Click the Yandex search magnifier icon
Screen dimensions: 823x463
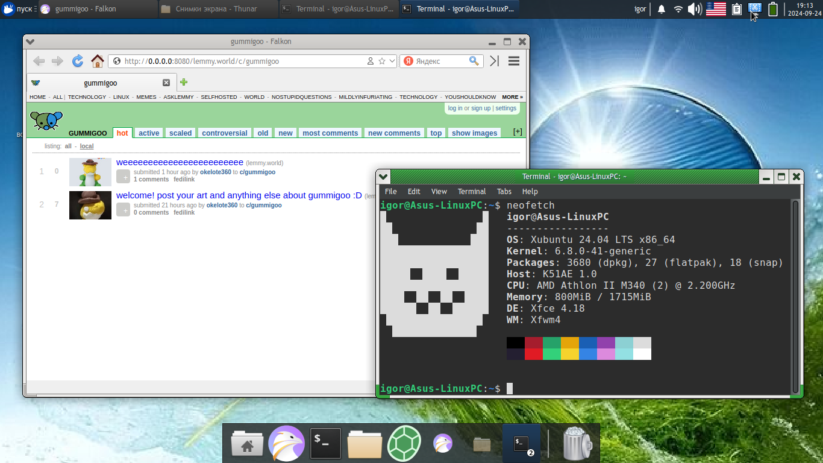click(474, 61)
